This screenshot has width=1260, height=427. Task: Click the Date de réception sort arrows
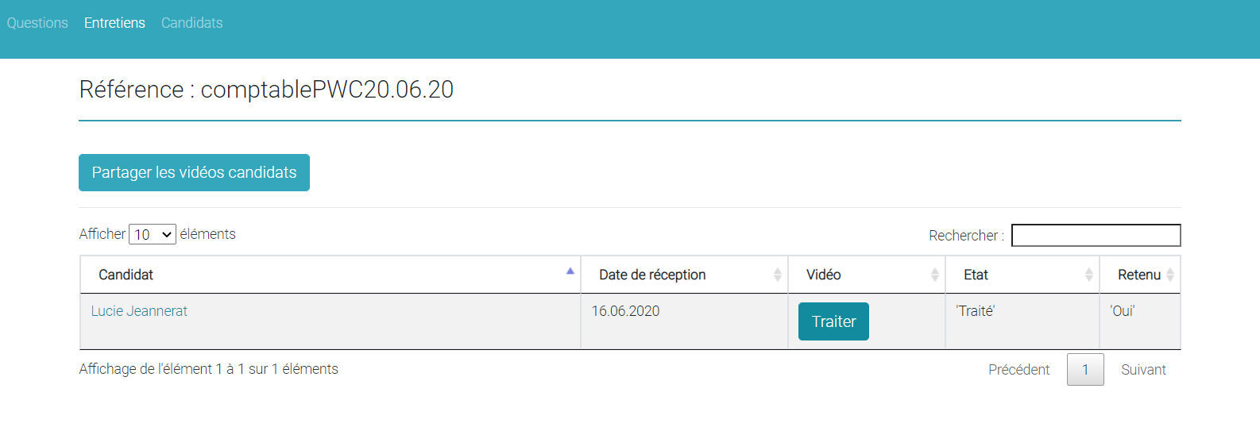click(777, 275)
